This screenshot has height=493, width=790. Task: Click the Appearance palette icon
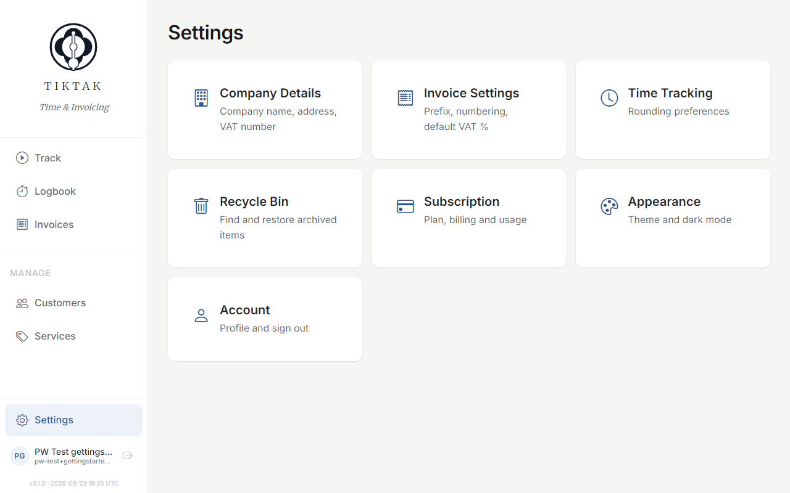pos(609,206)
